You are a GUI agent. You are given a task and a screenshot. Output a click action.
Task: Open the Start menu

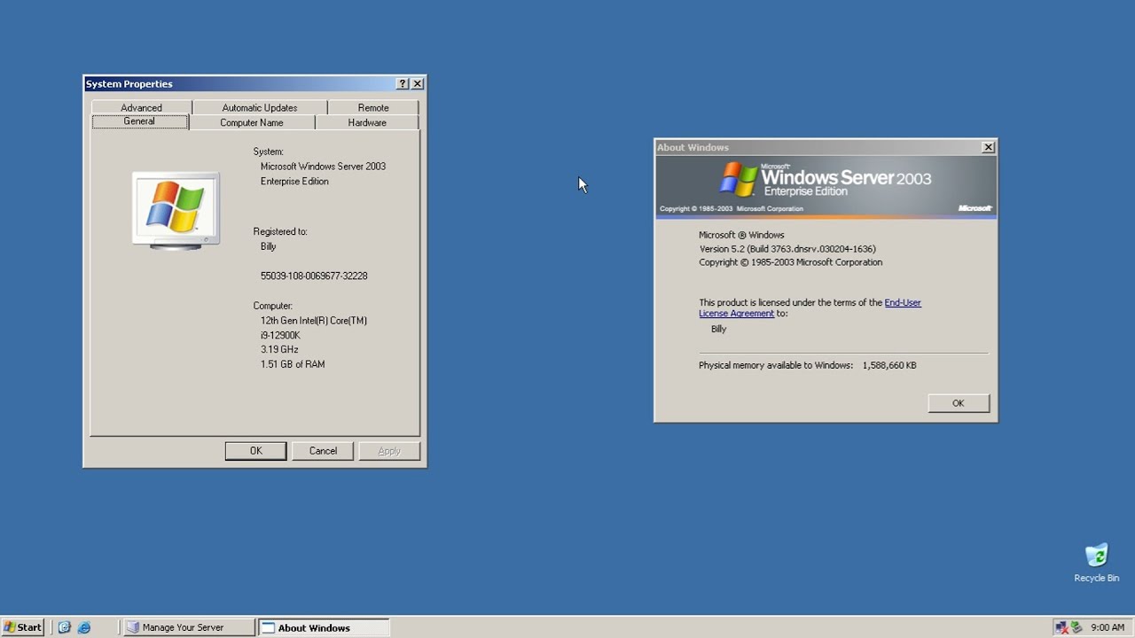(x=23, y=627)
